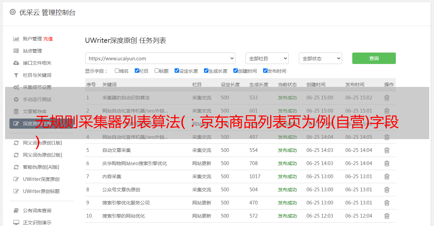This screenshot has width=434, height=226.
Task: Click the funnel icon beside 栏目与关键词
Action: 16,75
